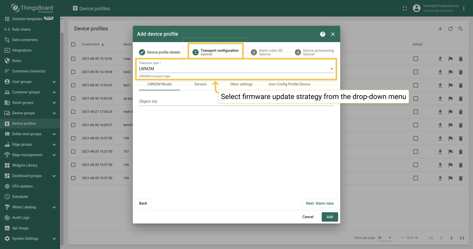The height and width of the screenshot is (249, 473).
Task: Open OTA updates page
Action: pyautogui.click(x=30, y=186)
